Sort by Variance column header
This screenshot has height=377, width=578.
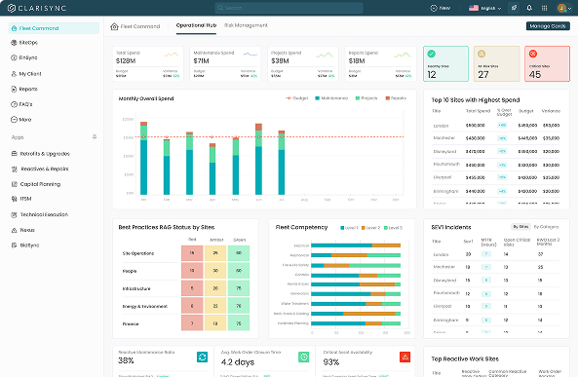point(551,111)
